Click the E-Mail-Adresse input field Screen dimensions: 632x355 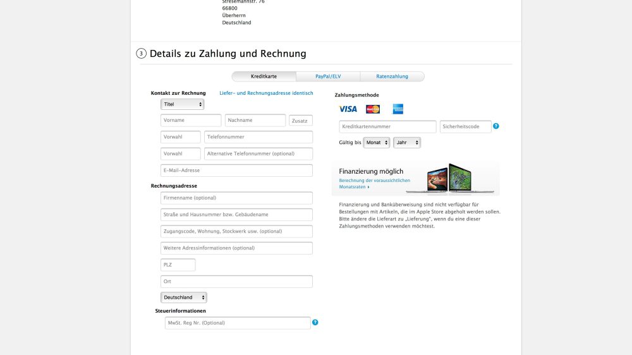[x=236, y=171]
